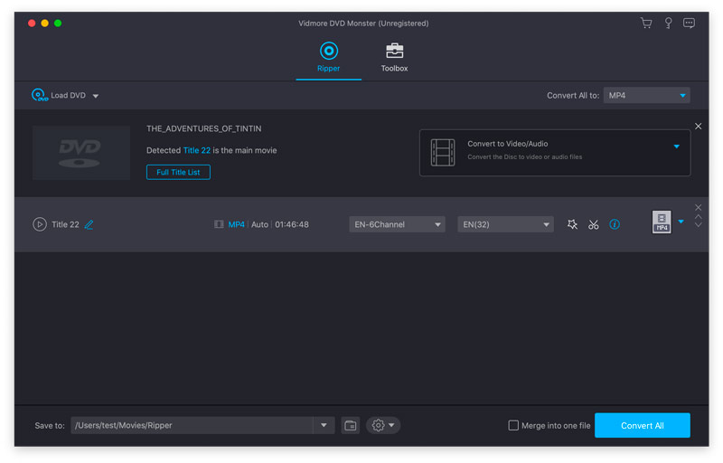Expand the Load DVD dropdown arrow
Screen dimensions: 723x463
pyautogui.click(x=96, y=96)
